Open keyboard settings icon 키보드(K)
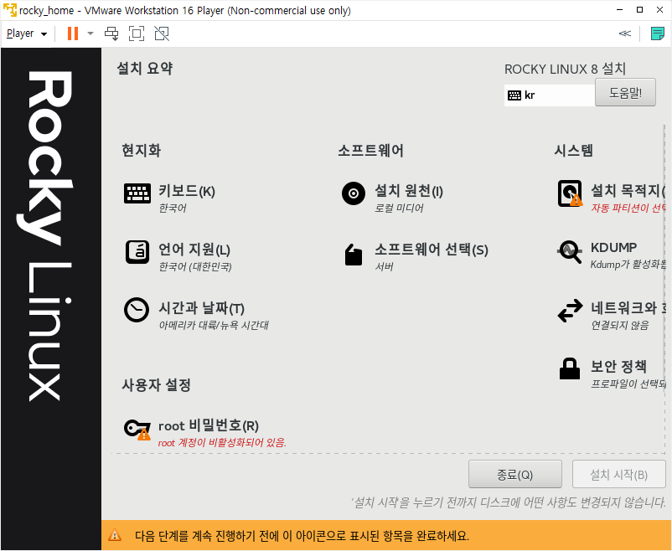This screenshot has width=672, height=551. (137, 193)
